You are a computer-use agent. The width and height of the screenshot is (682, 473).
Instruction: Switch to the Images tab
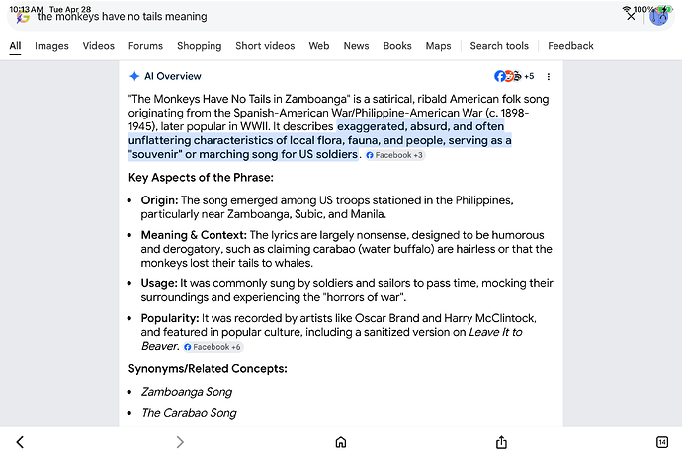coord(51,46)
